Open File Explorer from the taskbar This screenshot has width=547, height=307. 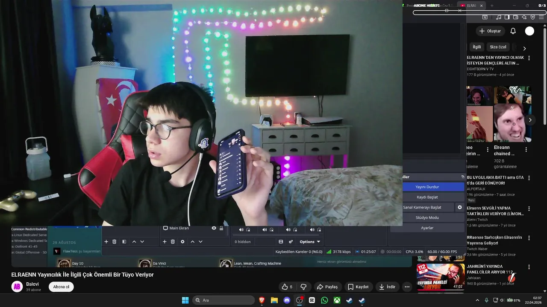pyautogui.click(x=274, y=300)
